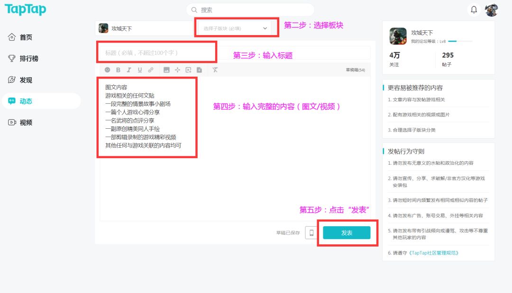
Task: Open 发现 in the sidebar
Action: [x=26, y=80]
